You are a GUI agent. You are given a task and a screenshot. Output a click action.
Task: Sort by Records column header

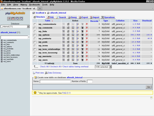coord(94,21)
